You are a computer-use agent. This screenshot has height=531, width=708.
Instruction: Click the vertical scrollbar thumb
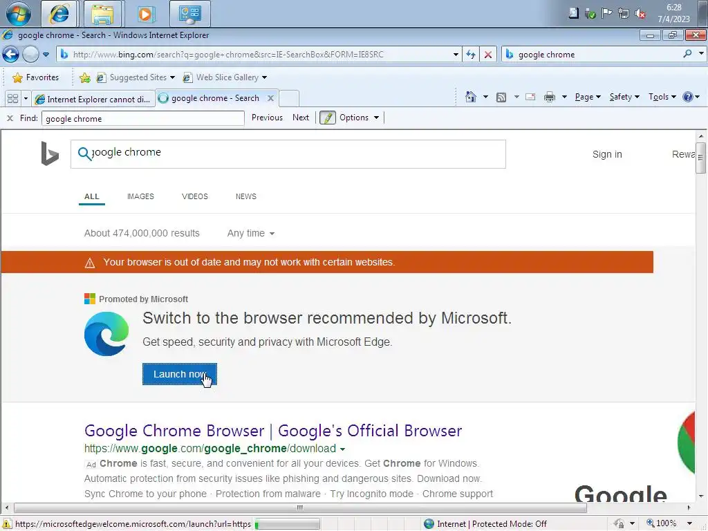point(700,158)
